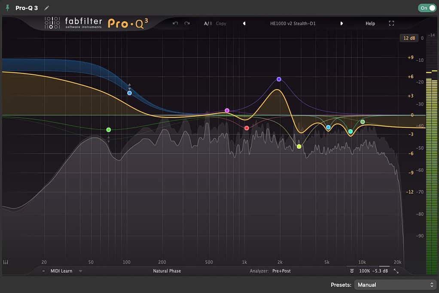The width and height of the screenshot is (439, 293).
Task: Open the Help menu
Action: pyautogui.click(x=370, y=24)
